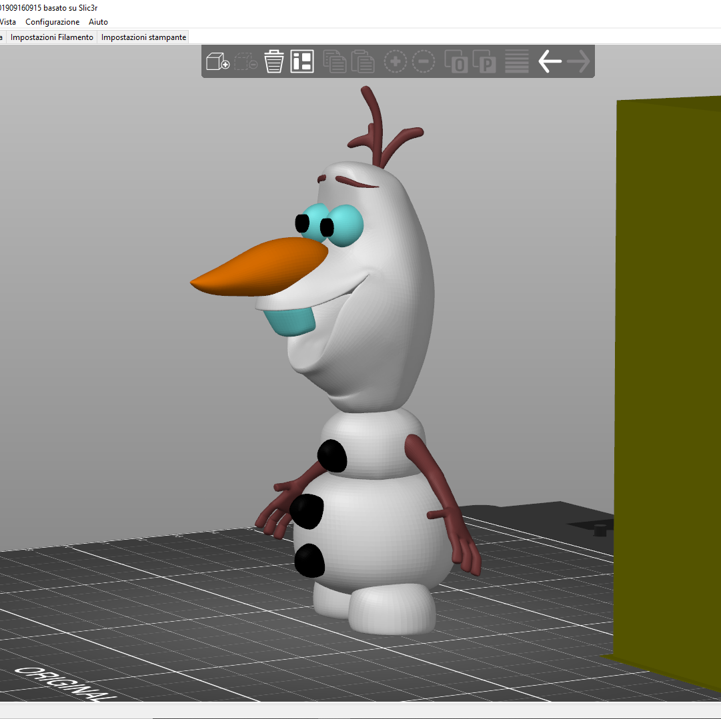Copy the selected model
The image size is (721, 719).
pyautogui.click(x=335, y=61)
